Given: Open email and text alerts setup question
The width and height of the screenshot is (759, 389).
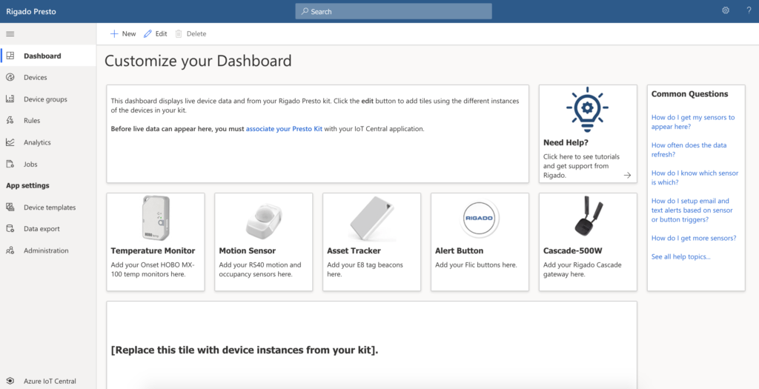Looking at the screenshot, I should 692,210.
